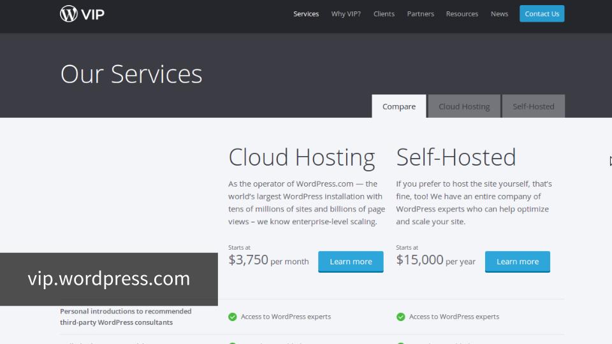This screenshot has height=344, width=612.
Task: Switch to the Cloud Hosting tab
Action: pos(464,106)
